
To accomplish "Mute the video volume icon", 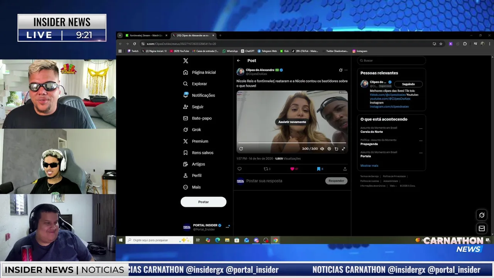I will 322,149.
